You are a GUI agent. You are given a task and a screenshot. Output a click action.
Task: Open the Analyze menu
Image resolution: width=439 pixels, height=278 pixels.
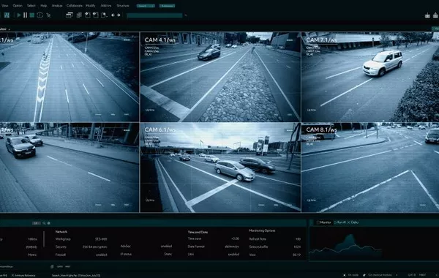tap(57, 6)
